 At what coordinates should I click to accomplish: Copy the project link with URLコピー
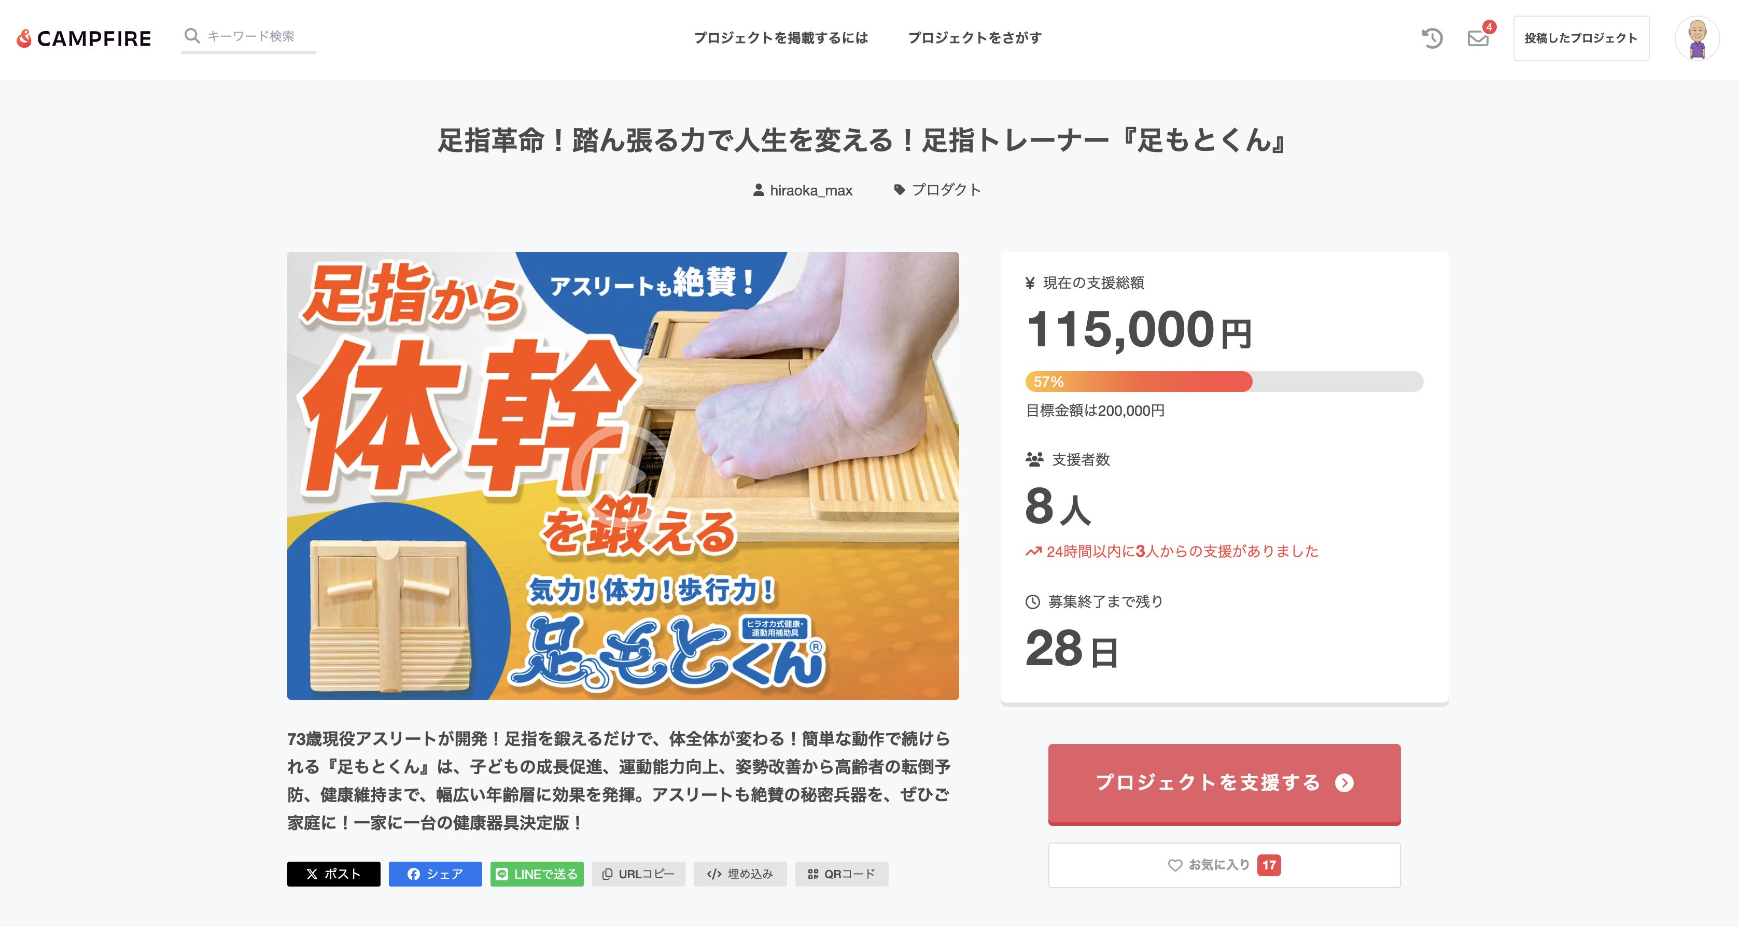639,874
